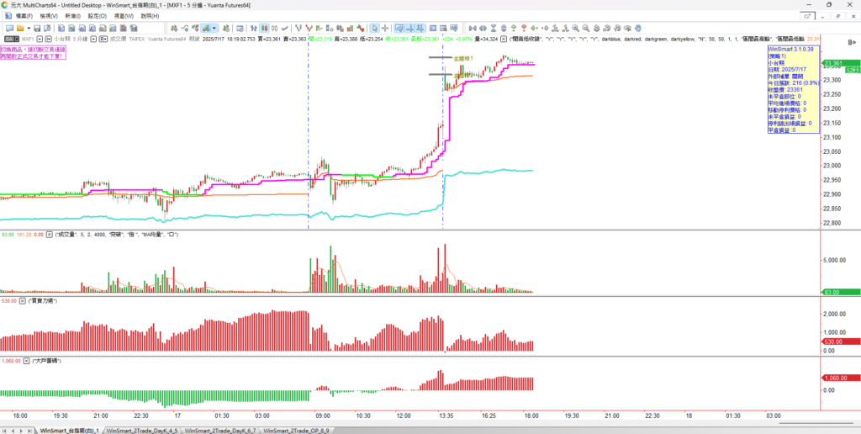The height and width of the screenshot is (434, 861).
Task: Expand the drawing tool dropdown arrow
Action: pyautogui.click(x=214, y=28)
